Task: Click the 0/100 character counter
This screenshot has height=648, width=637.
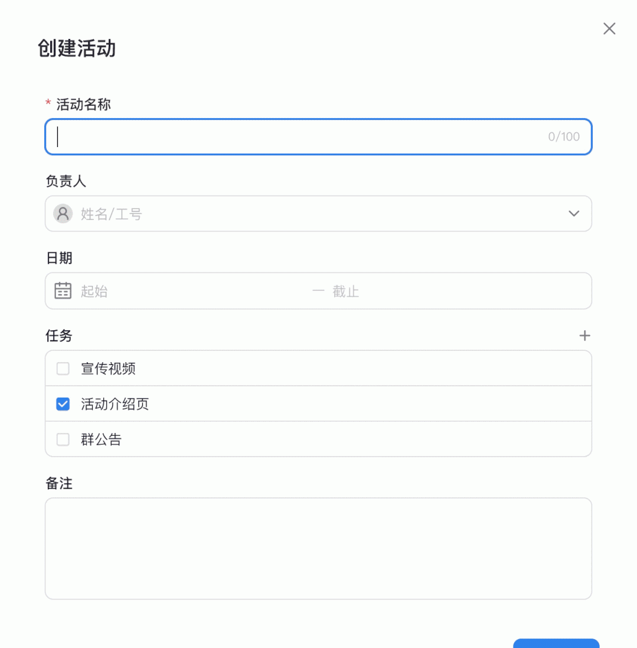Action: pos(564,137)
